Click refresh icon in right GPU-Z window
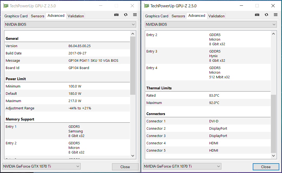 266,15
